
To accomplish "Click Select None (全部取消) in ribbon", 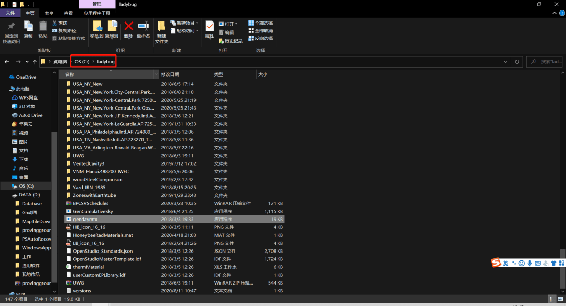I will [x=260, y=31].
